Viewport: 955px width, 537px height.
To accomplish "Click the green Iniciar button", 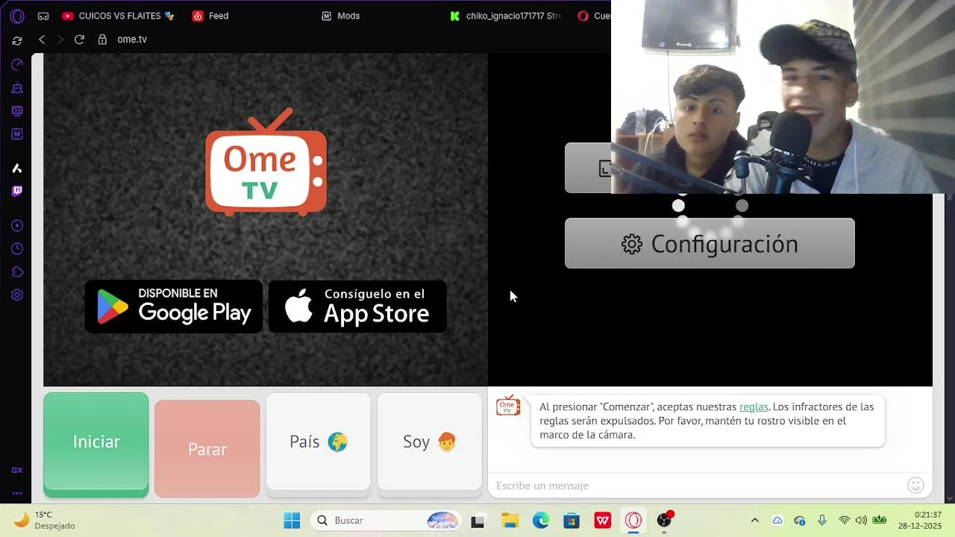I will pos(96,443).
